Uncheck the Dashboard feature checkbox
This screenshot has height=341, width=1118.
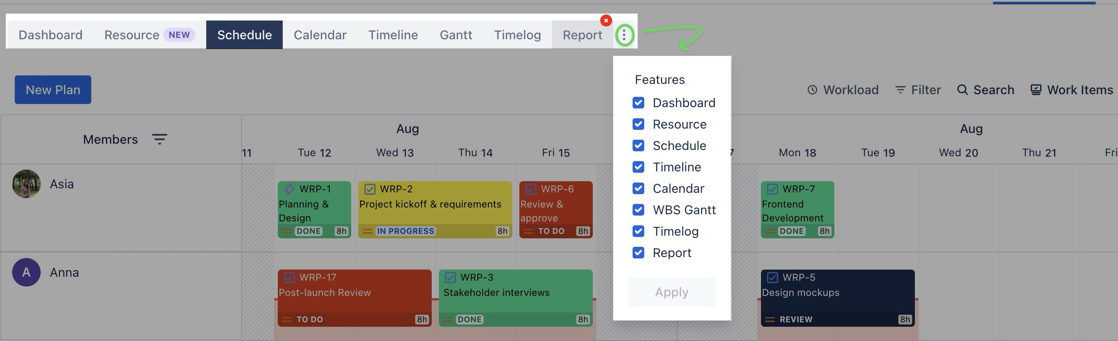[638, 103]
